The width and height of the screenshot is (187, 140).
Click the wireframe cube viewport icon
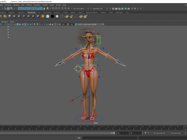point(15,24)
